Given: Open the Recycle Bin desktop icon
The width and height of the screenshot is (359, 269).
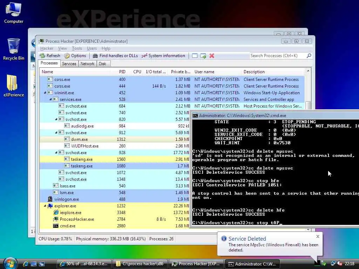Looking at the screenshot, I should pyautogui.click(x=14, y=49).
